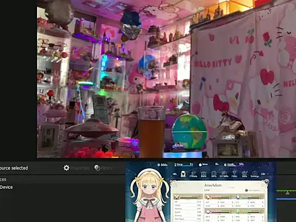Open source Properties with gear icon

pyautogui.click(x=76, y=168)
